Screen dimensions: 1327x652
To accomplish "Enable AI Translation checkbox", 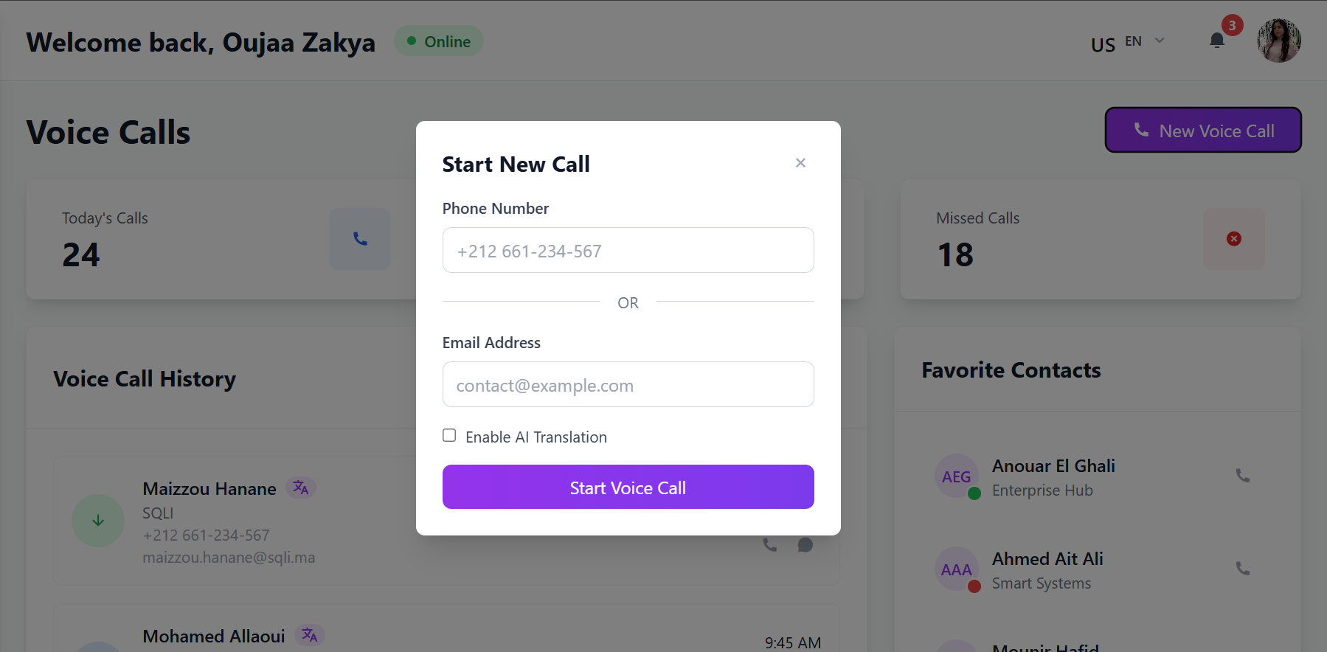I will [x=449, y=436].
